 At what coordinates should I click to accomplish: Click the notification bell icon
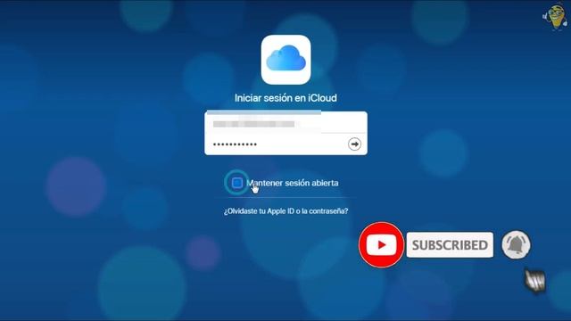click(516, 244)
